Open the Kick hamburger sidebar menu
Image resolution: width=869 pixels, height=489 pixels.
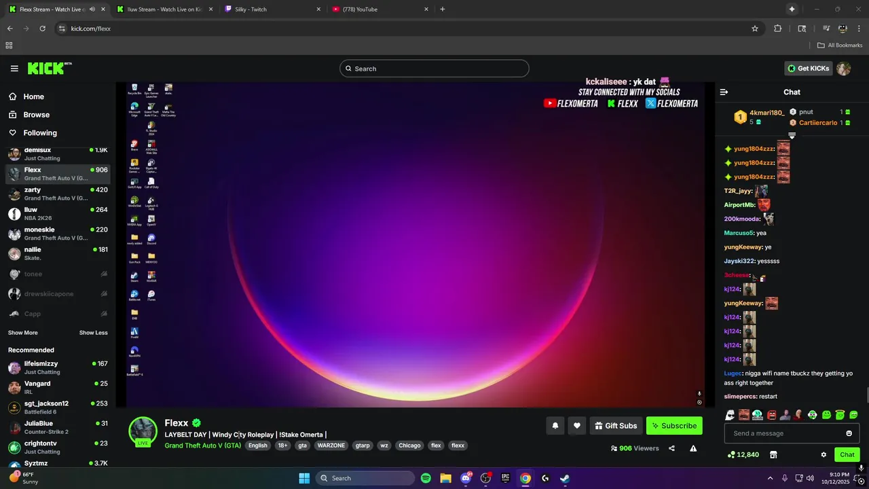click(x=14, y=68)
